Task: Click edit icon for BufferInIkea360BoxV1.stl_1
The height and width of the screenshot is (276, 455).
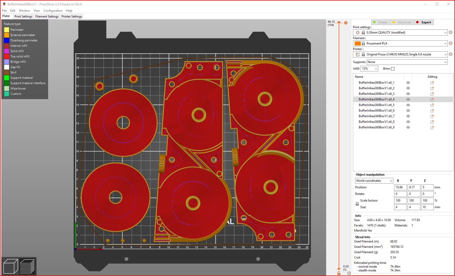Action: (432, 83)
